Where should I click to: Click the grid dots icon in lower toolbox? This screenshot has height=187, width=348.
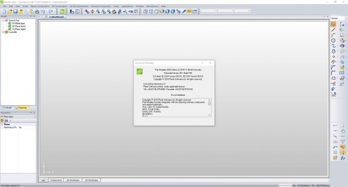pos(335,152)
